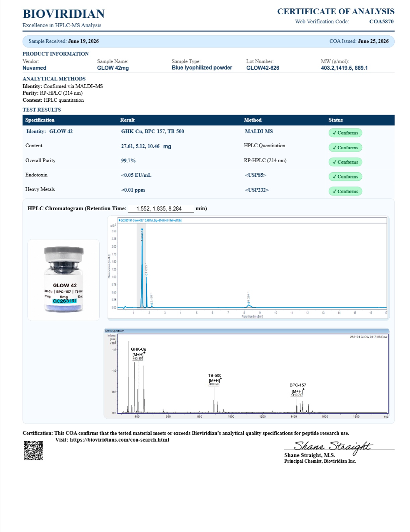
Task: Click the COA Issued date June 25, 2026
Action: pyautogui.click(x=373, y=41)
